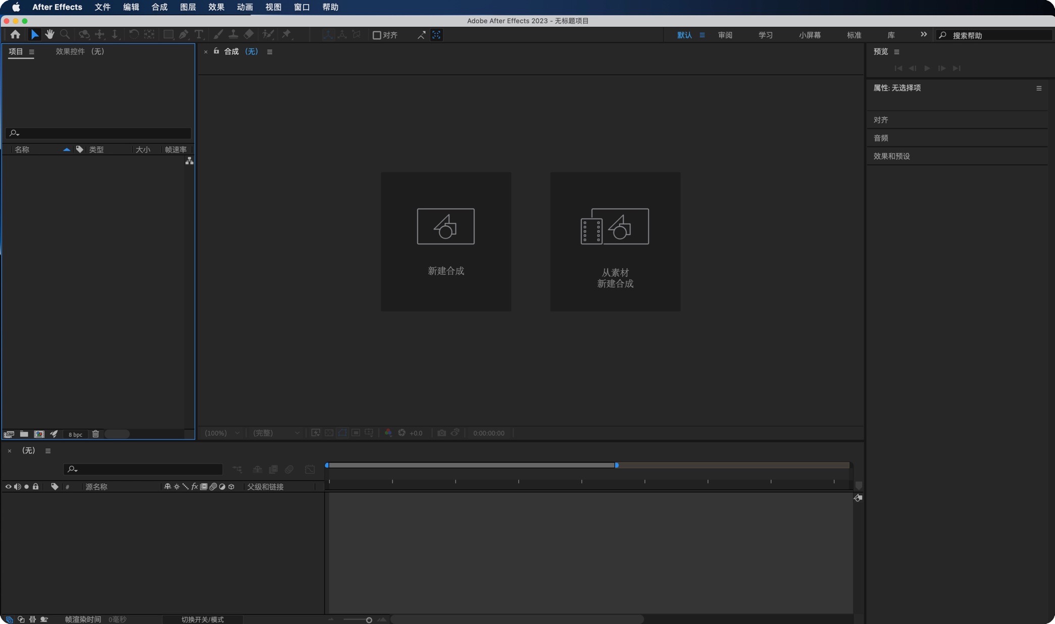1055x624 pixels.
Task: Click the Rotation tool icon
Action: (x=132, y=35)
